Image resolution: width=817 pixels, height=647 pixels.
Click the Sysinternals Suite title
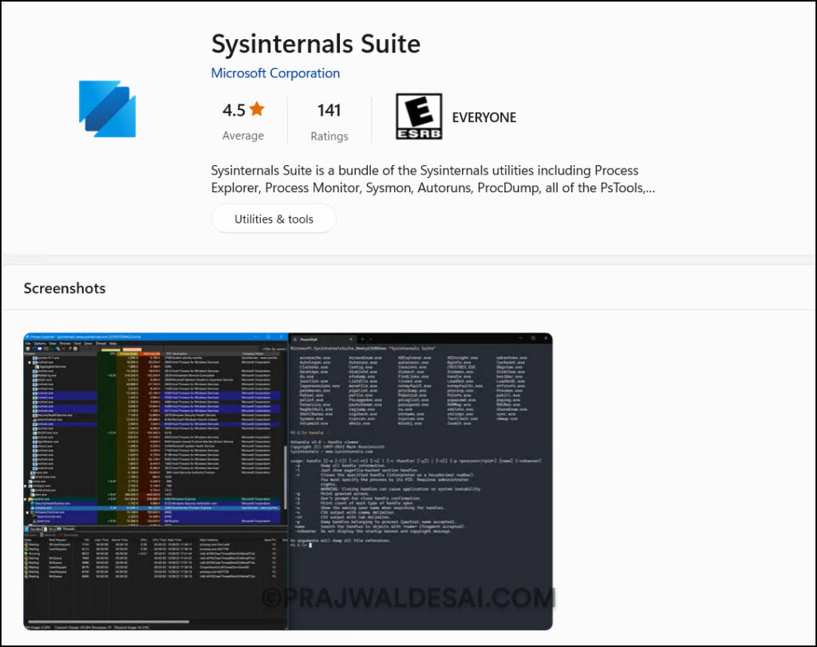coord(316,44)
